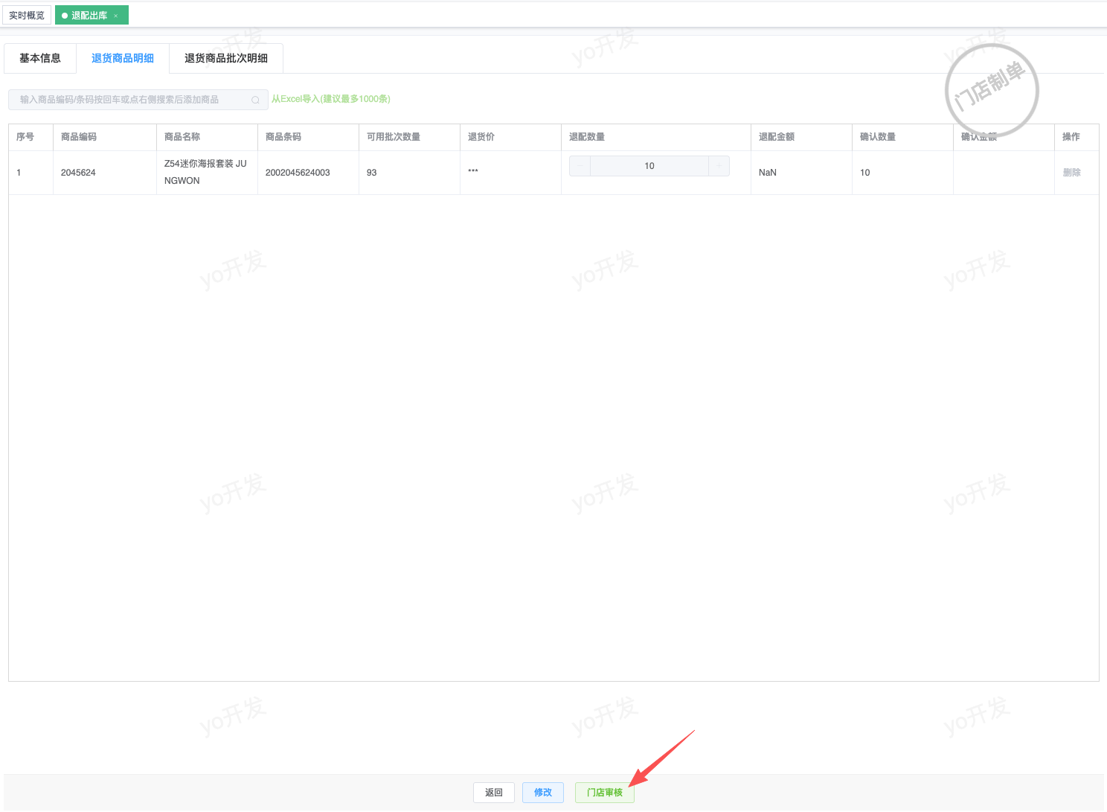The width and height of the screenshot is (1107, 812).
Task: Click 从Excel导入 link
Action: click(x=331, y=99)
